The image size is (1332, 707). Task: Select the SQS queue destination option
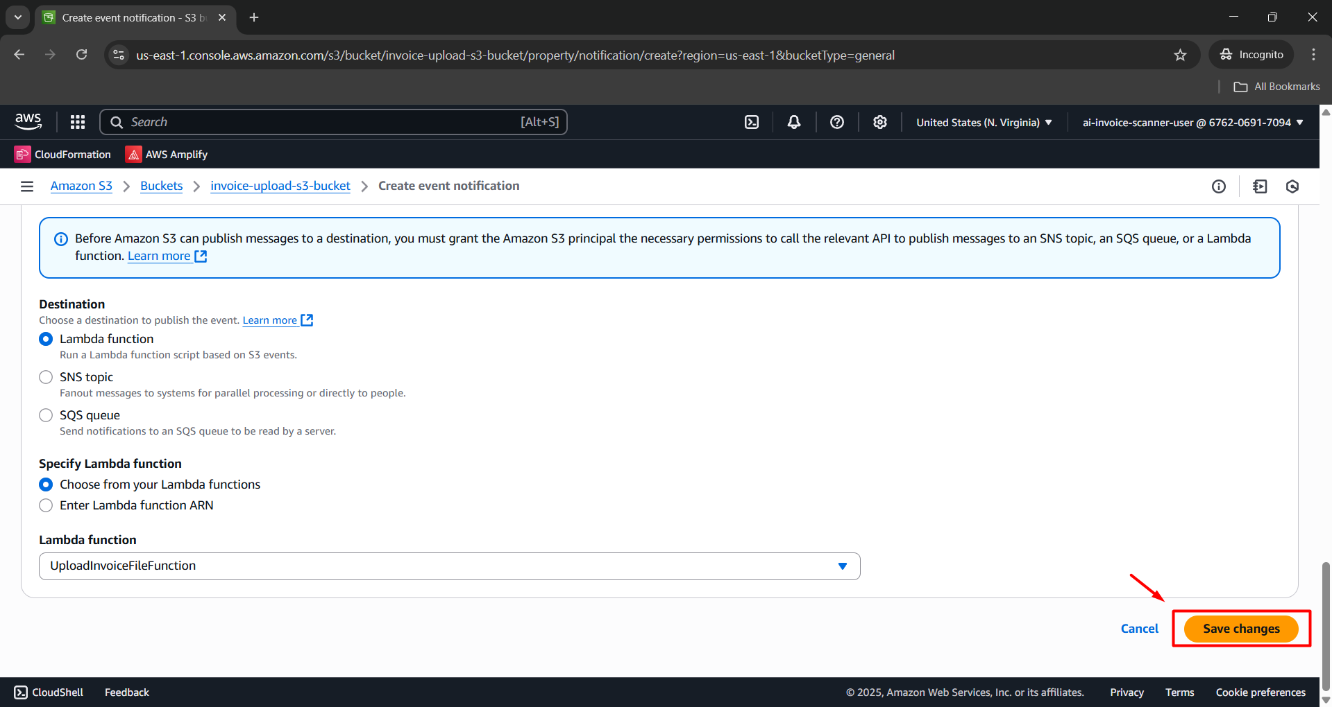coord(46,415)
